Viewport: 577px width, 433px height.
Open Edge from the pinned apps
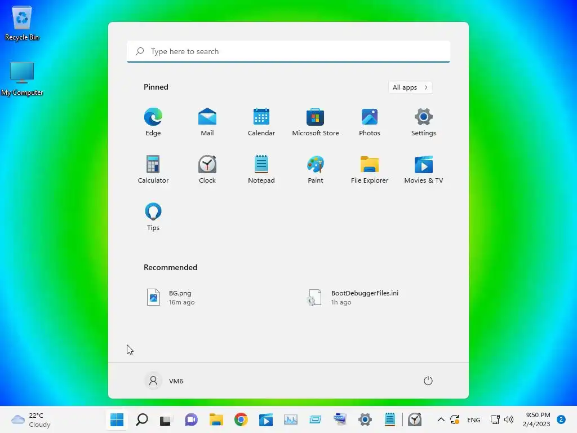pyautogui.click(x=153, y=122)
